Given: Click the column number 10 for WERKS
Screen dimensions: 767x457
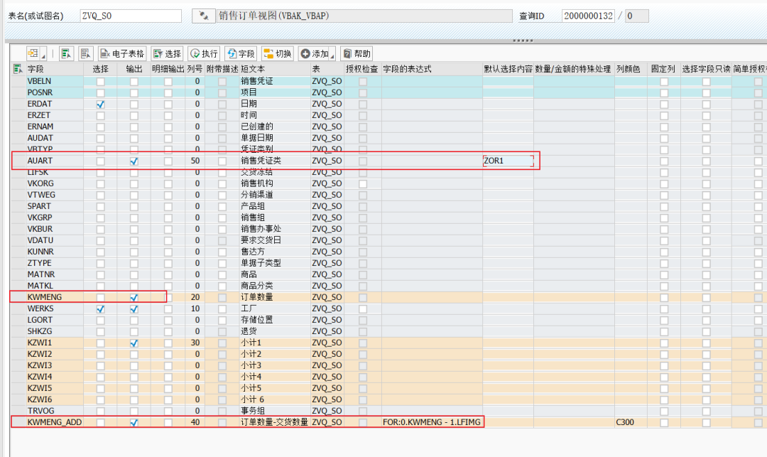Looking at the screenshot, I should 195,308.
